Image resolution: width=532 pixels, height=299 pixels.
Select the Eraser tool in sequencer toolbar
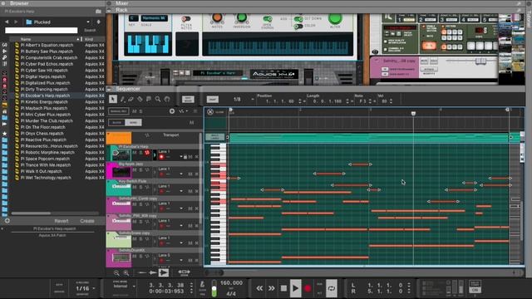coord(131,100)
